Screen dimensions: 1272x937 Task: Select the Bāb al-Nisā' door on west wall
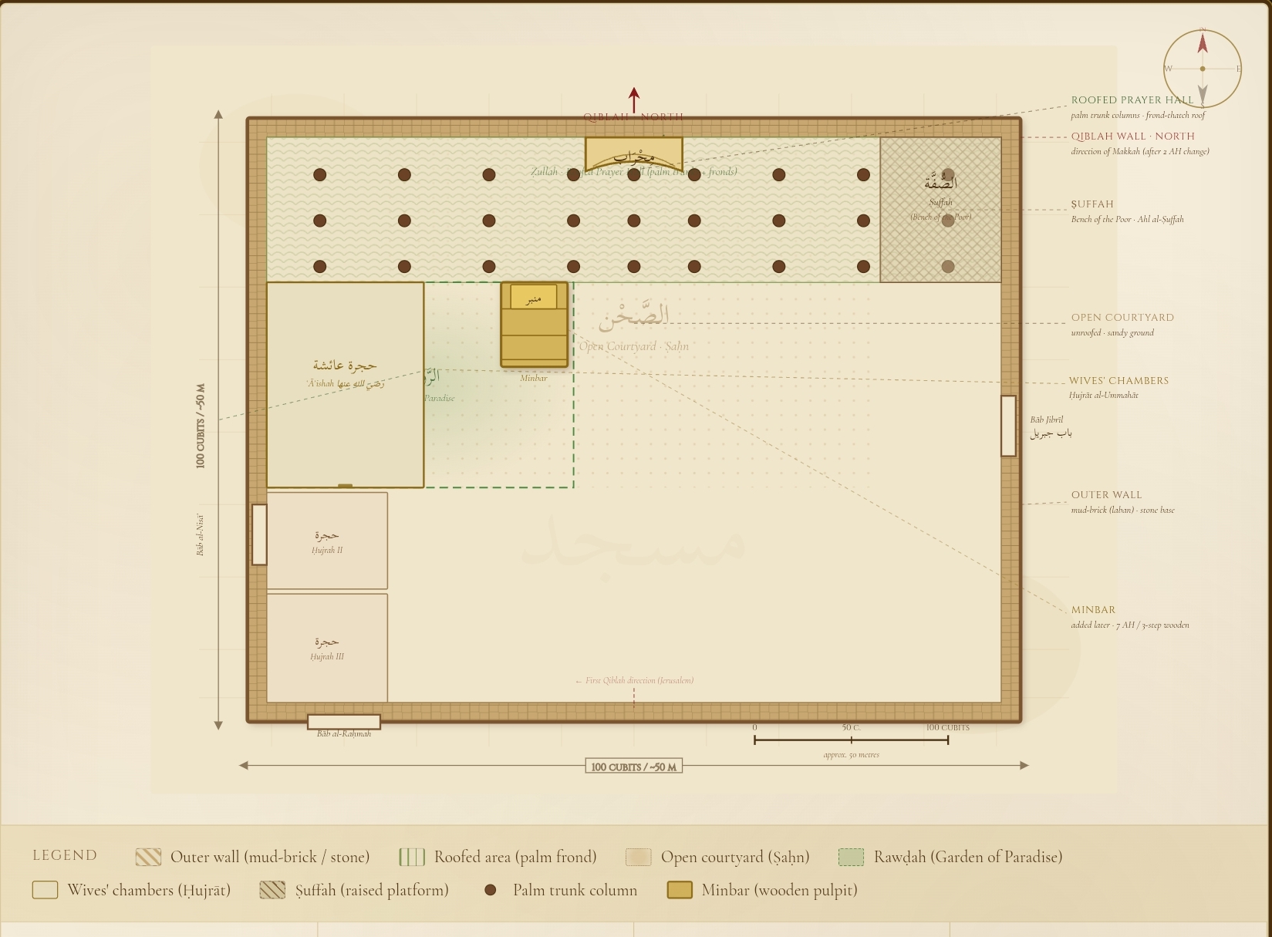click(x=259, y=534)
